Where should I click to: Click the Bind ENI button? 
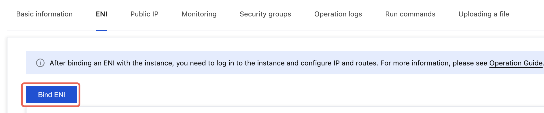(x=52, y=95)
